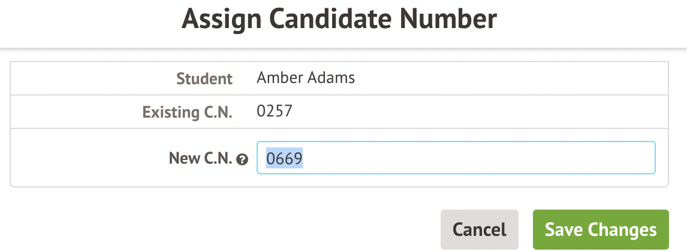Click the Assign Candidate Number heading
The image size is (687, 252).
[x=339, y=19]
